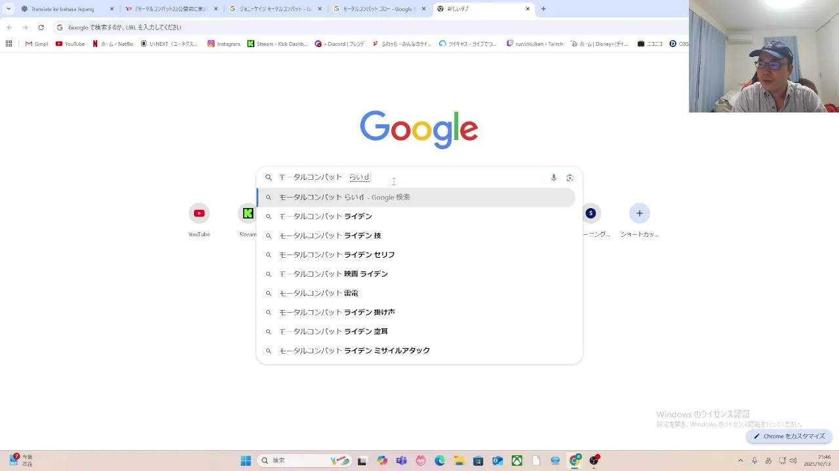Select suggestion モータルコンバット ライデン 技
Viewport: 839px width, 471px height.
point(330,235)
